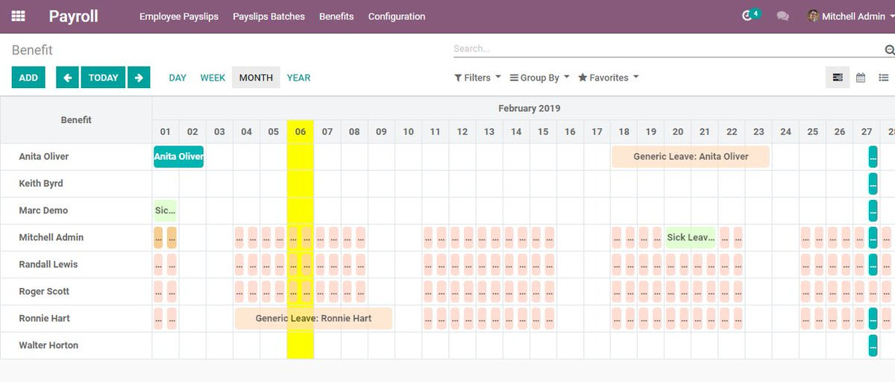This screenshot has height=382, width=895.
Task: Expand the Filters dropdown
Action: pyautogui.click(x=477, y=78)
